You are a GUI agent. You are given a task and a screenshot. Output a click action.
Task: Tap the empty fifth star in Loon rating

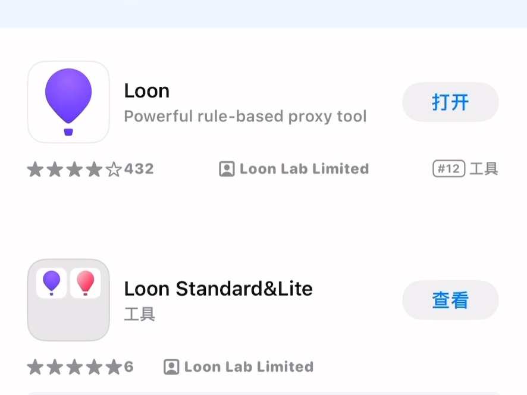coord(114,169)
